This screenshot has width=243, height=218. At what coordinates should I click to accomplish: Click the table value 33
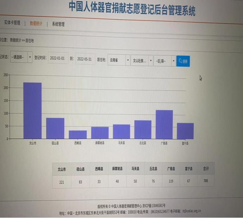[99, 182]
